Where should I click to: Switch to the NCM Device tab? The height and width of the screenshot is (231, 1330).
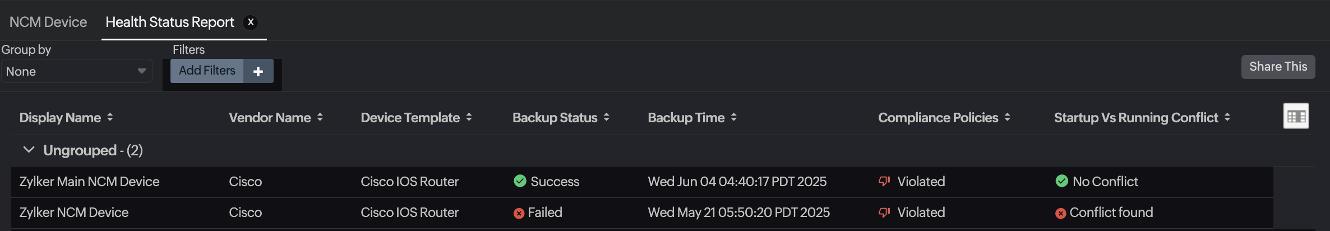click(x=48, y=22)
